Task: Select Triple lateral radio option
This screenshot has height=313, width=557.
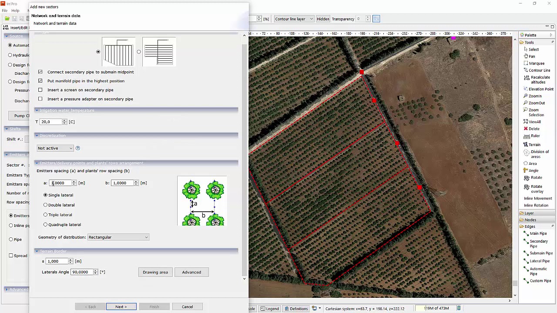Action: 45,215
